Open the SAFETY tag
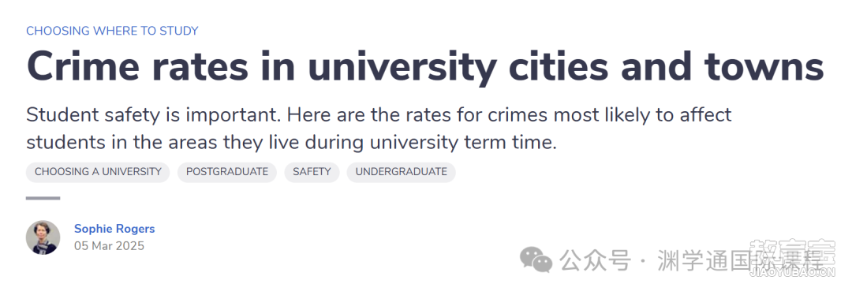The image size is (852, 295). coord(312,172)
